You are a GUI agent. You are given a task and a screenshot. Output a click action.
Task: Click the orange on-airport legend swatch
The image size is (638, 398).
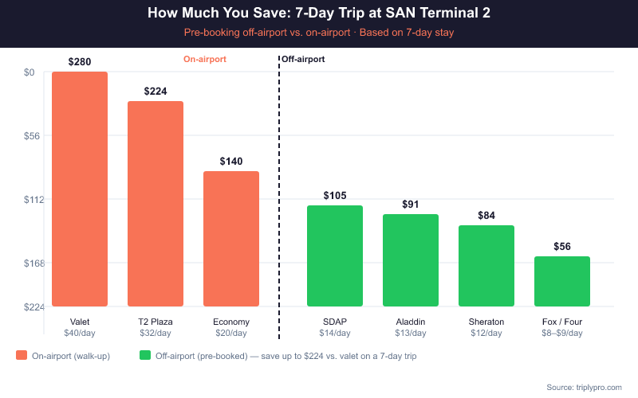pyautogui.click(x=22, y=356)
